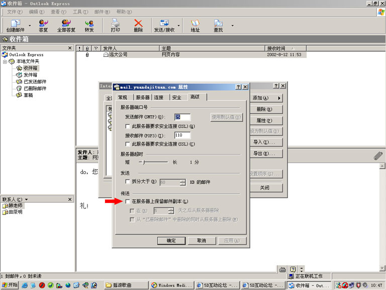This screenshot has height=290, width=386.
Task: Select Outlook Express root in folder tree
Action: click(x=26, y=54)
